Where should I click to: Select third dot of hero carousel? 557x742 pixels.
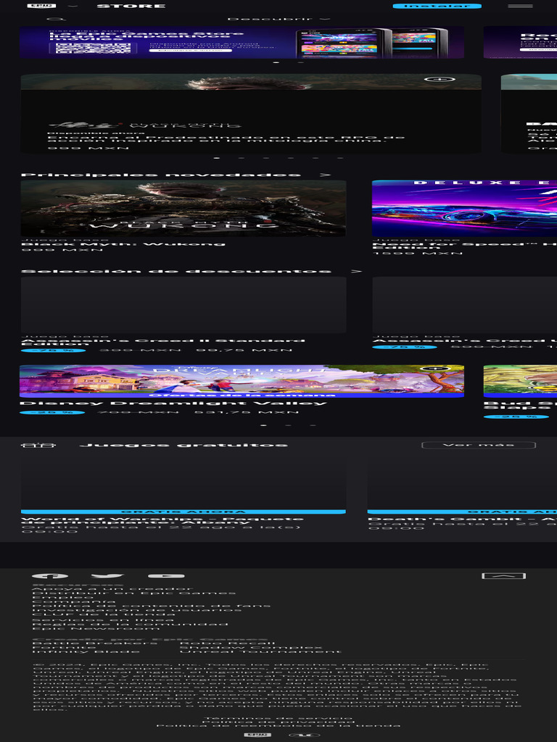265,157
